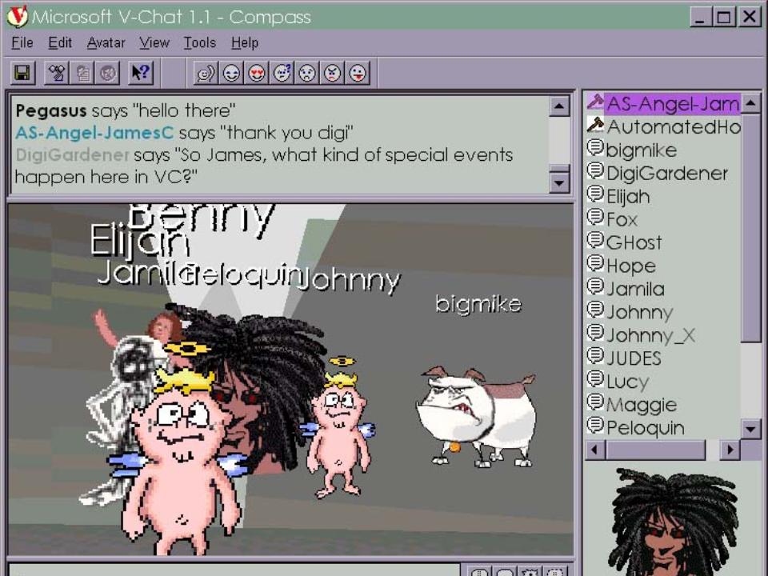Click the Benny name label in the scene

tap(201, 218)
